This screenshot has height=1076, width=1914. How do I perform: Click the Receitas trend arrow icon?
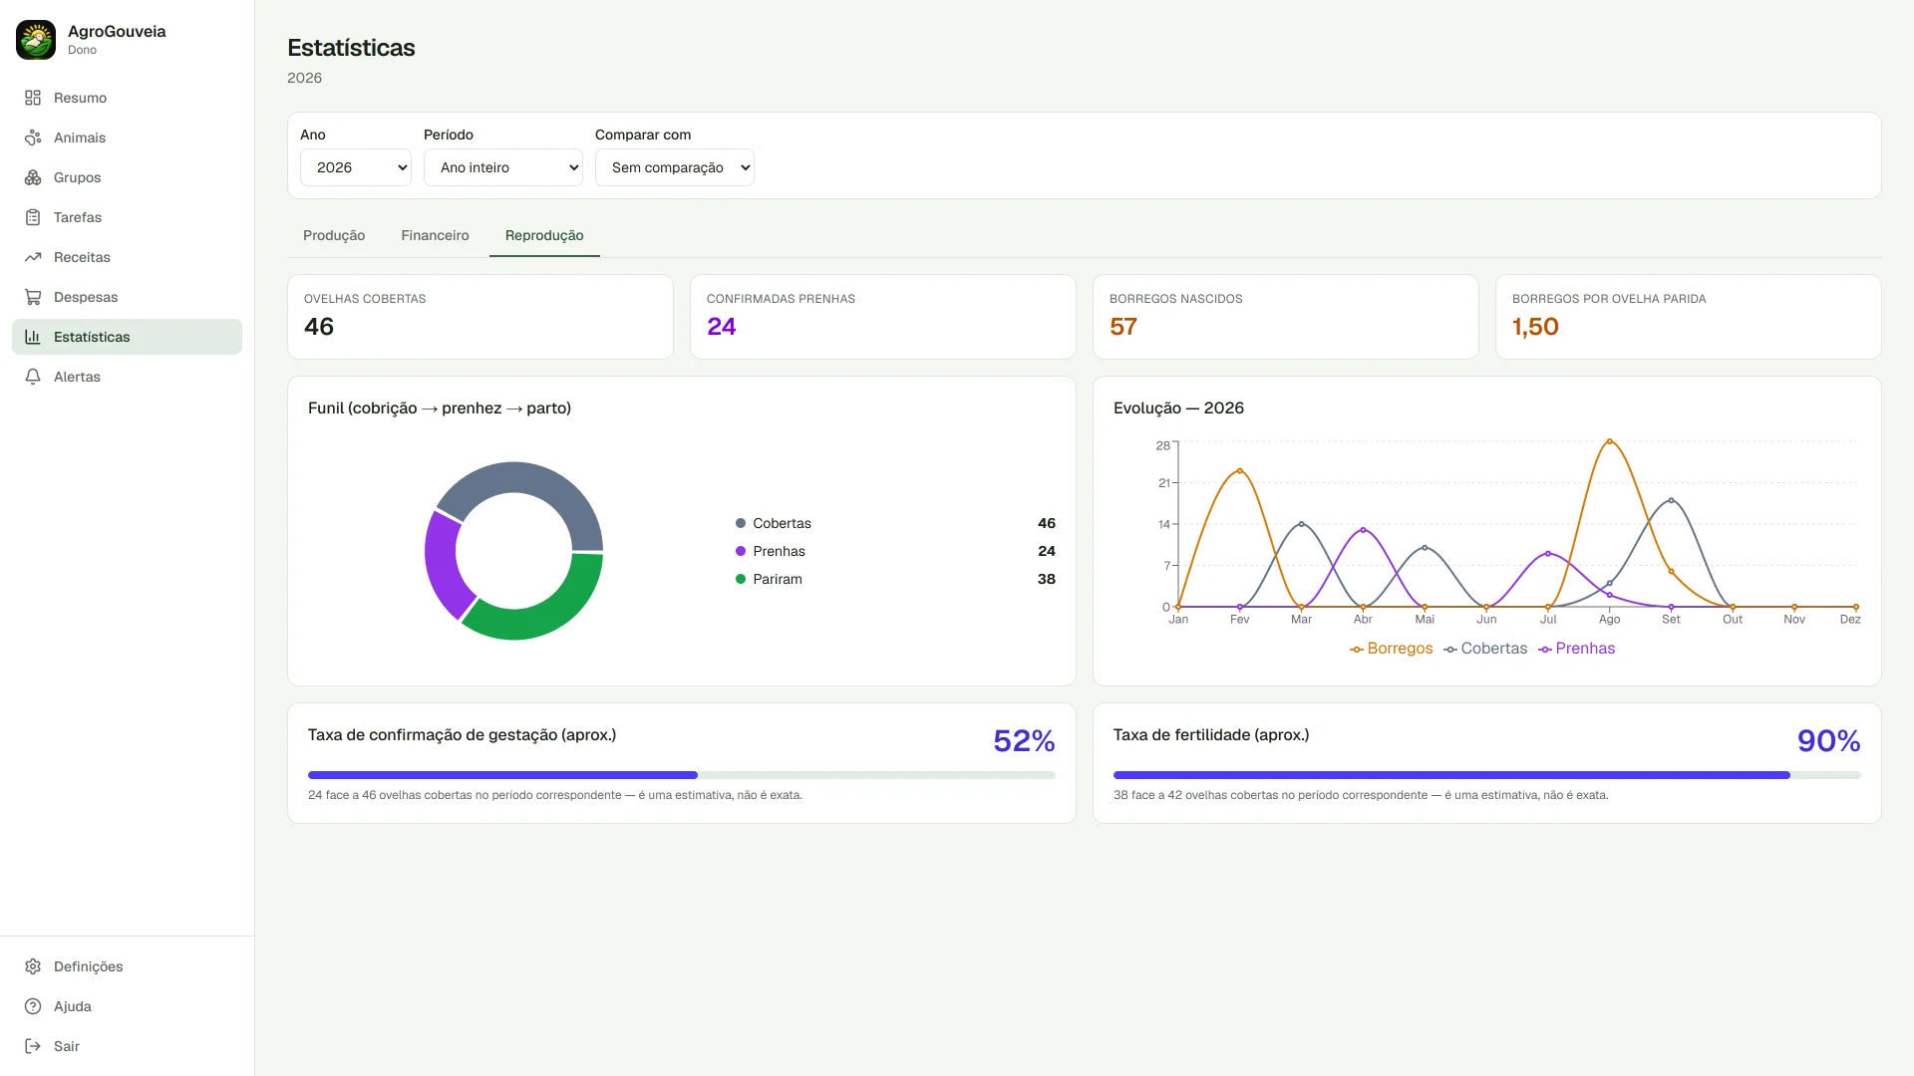33,257
